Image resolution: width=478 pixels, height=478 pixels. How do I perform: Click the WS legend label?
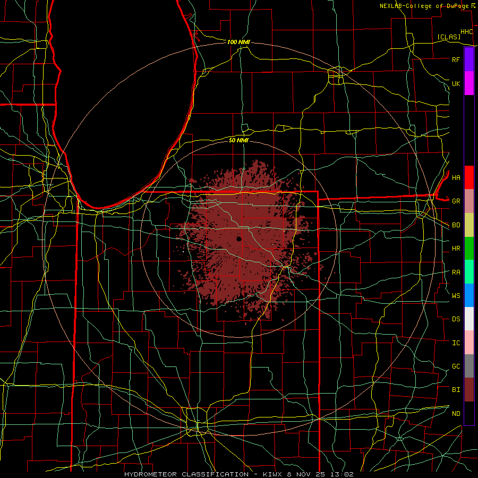coord(456,296)
